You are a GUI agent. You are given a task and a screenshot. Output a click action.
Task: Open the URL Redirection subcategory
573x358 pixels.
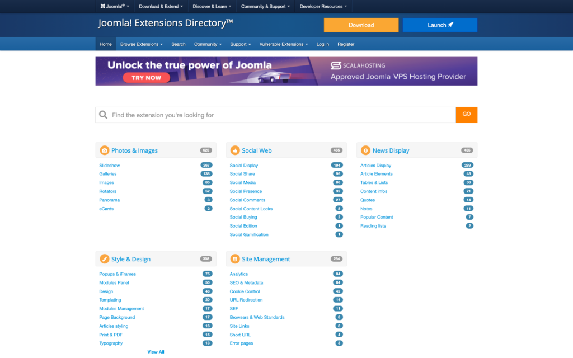pos(246,300)
